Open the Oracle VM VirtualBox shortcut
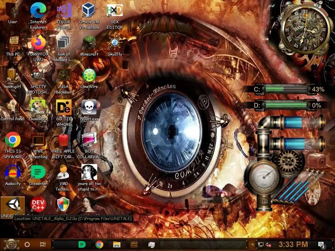Viewport: 335px width, 251px height. point(89,16)
